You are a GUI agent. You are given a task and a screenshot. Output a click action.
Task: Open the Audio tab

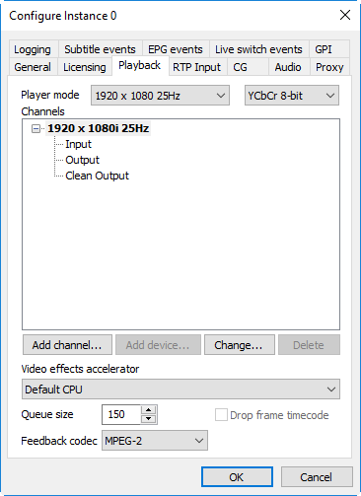(x=288, y=67)
